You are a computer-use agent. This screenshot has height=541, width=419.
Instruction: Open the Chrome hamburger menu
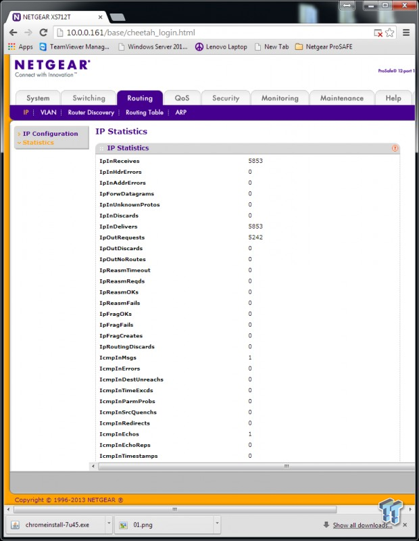coord(406,32)
